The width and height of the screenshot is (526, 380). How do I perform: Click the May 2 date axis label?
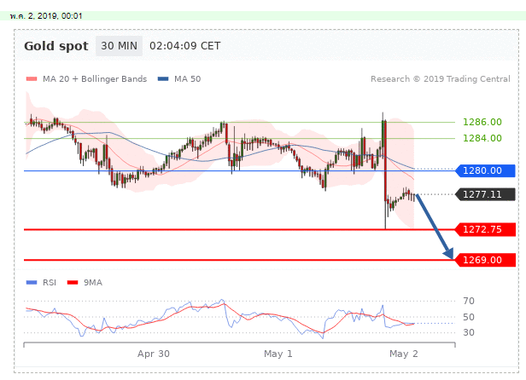404,354
